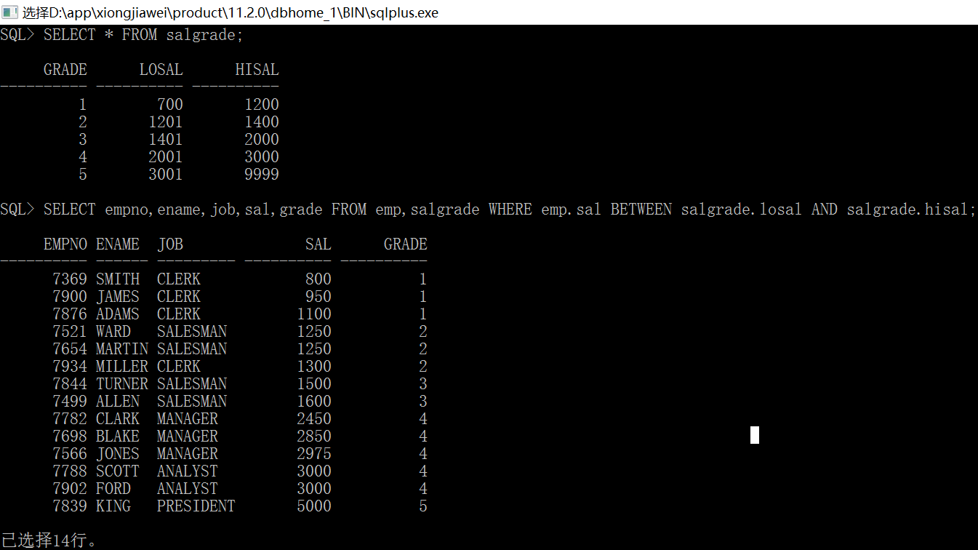The image size is (978, 550).
Task: Click the HISAL value 1200
Action: (261, 105)
